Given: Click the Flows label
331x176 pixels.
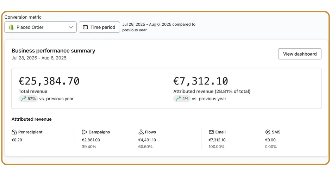Looking at the screenshot, I should pos(150,132).
